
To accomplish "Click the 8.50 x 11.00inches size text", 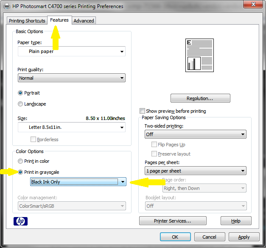I will pyautogui.click(x=105, y=118).
